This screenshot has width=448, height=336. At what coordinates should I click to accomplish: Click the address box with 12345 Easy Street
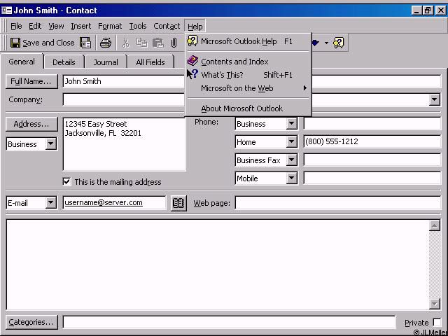(125, 144)
